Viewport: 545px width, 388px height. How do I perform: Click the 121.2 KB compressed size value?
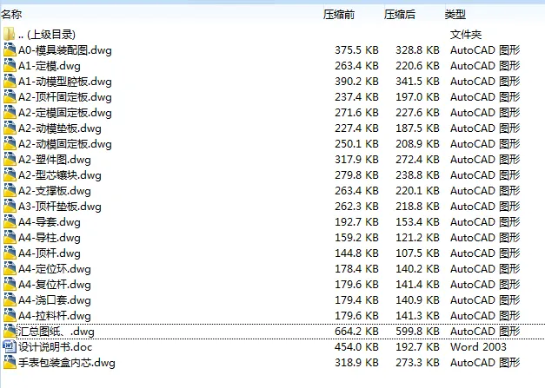point(417,238)
